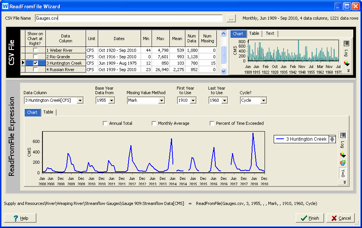Open color palette arrow icon in expression chart
This screenshot has width=362, height=228.
tap(343, 155)
